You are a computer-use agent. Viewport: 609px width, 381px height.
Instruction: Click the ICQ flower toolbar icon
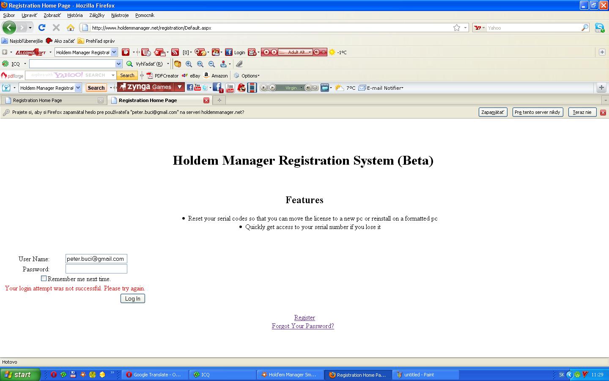5,64
